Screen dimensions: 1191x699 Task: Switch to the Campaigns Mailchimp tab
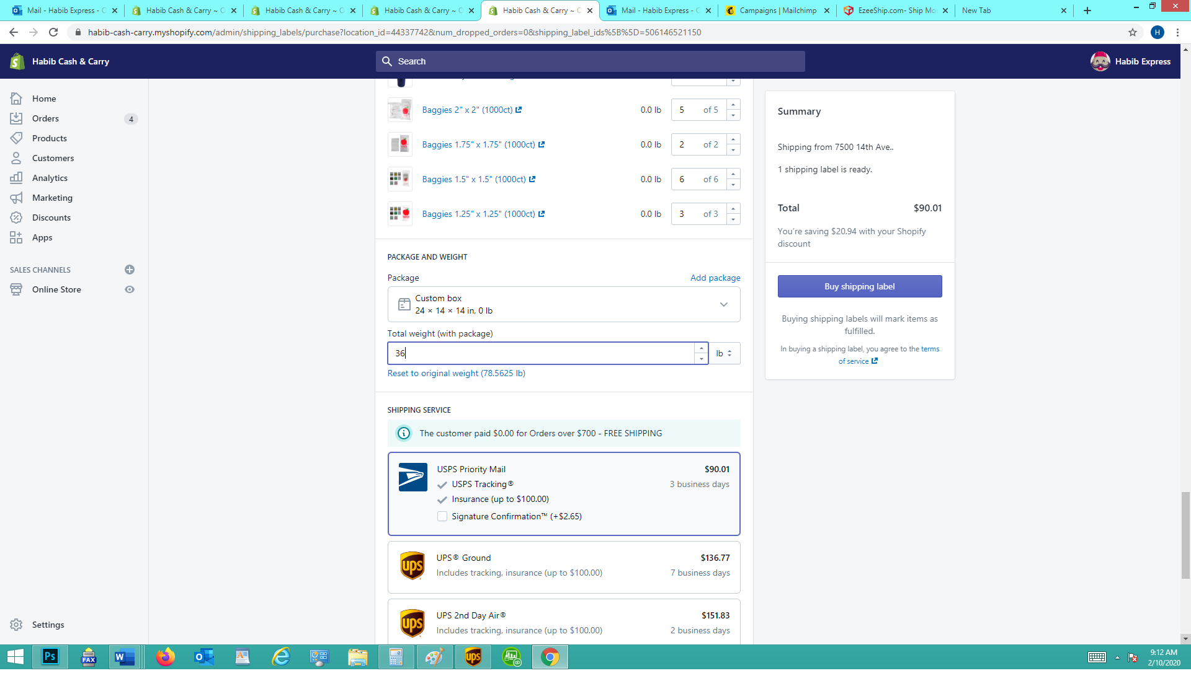778,11
